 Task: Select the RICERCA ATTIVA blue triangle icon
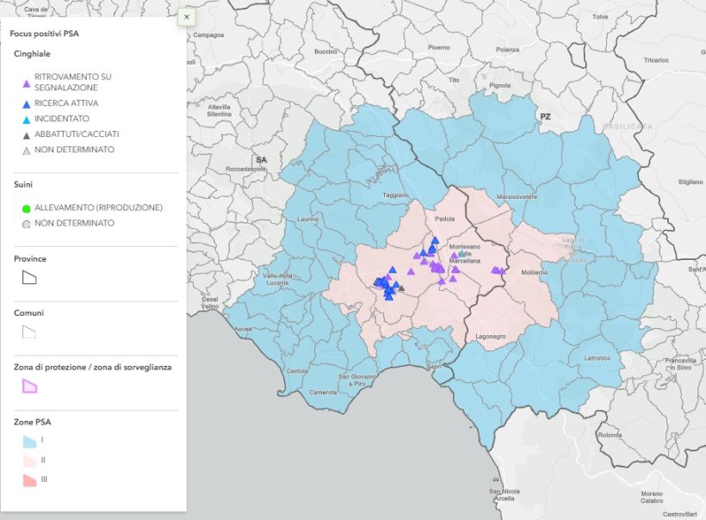(x=28, y=102)
